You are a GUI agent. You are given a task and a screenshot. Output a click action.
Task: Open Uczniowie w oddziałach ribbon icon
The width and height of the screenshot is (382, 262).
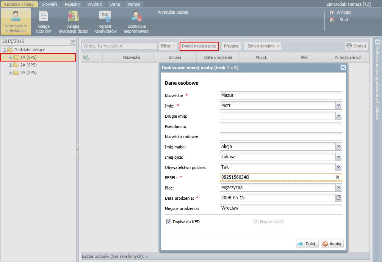coord(16,22)
